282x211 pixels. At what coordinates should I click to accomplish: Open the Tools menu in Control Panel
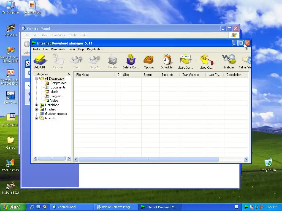tap(73, 35)
